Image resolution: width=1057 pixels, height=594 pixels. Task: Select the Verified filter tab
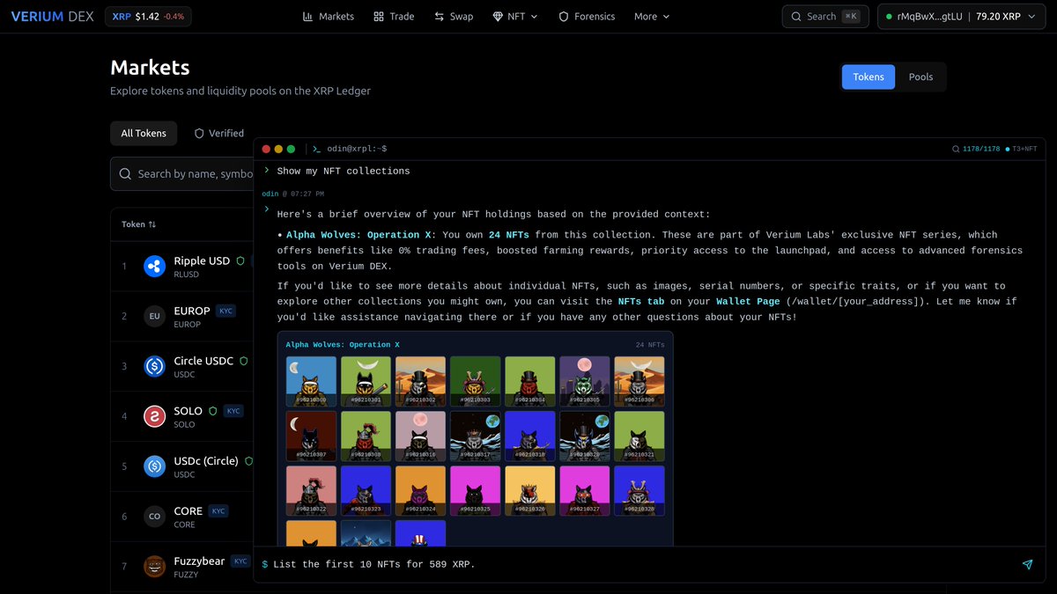click(219, 133)
